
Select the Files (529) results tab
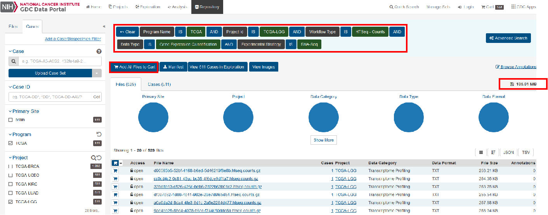point(126,84)
